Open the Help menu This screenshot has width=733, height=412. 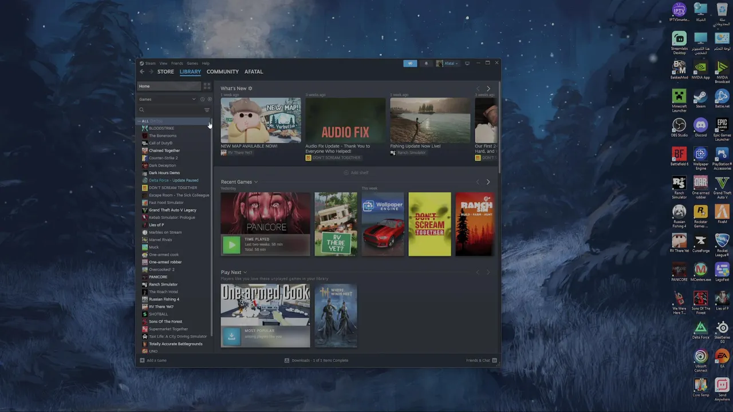click(x=206, y=64)
